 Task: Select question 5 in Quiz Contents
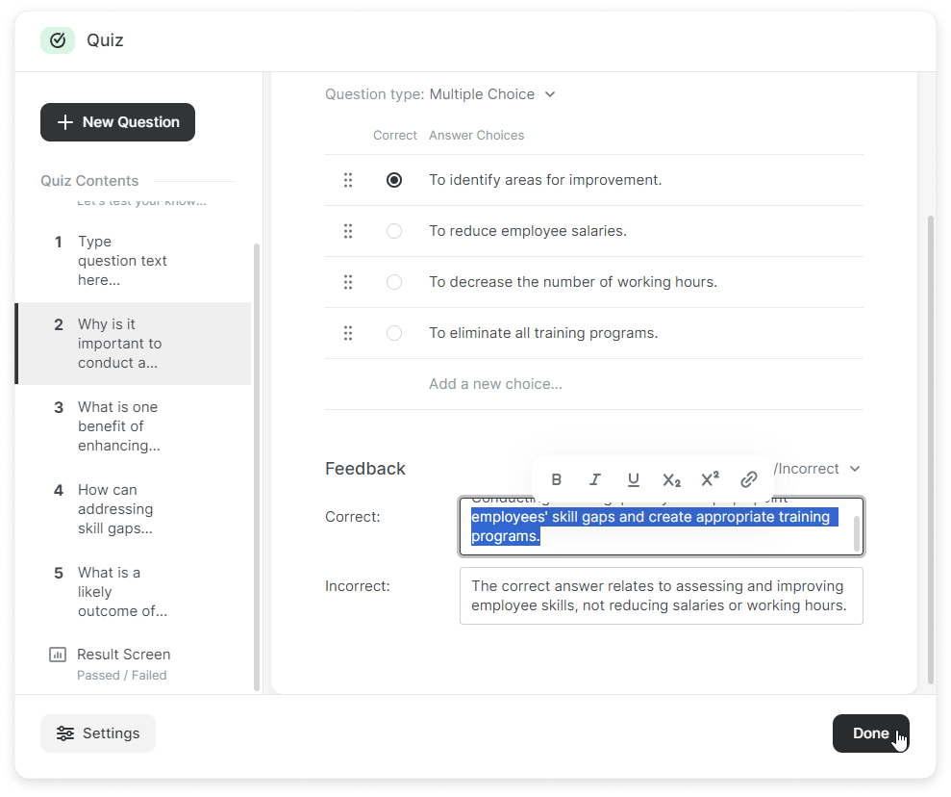(x=118, y=592)
